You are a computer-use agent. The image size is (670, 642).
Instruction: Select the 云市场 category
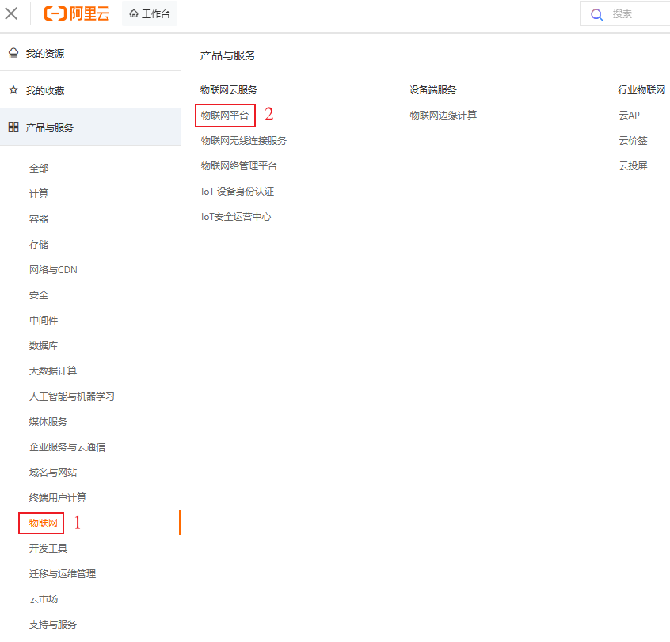(x=43, y=598)
